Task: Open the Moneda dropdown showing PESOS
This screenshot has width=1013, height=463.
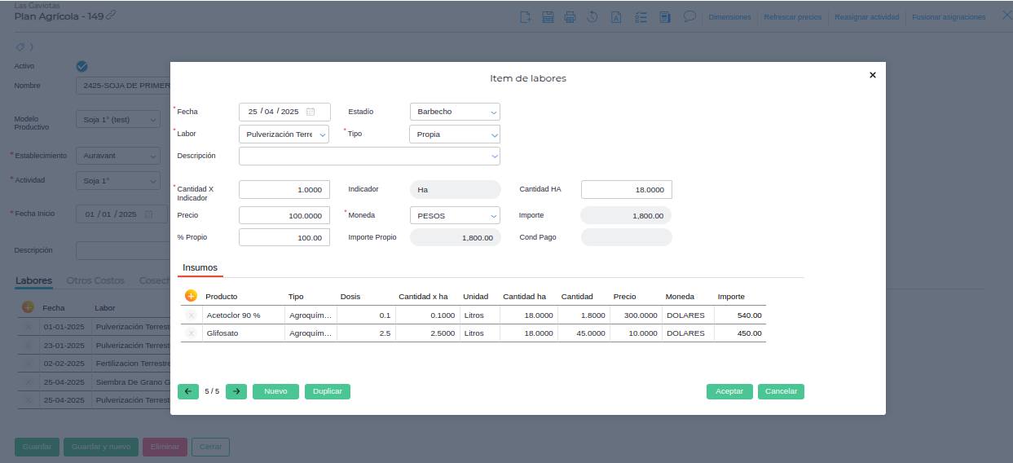Action: point(455,216)
